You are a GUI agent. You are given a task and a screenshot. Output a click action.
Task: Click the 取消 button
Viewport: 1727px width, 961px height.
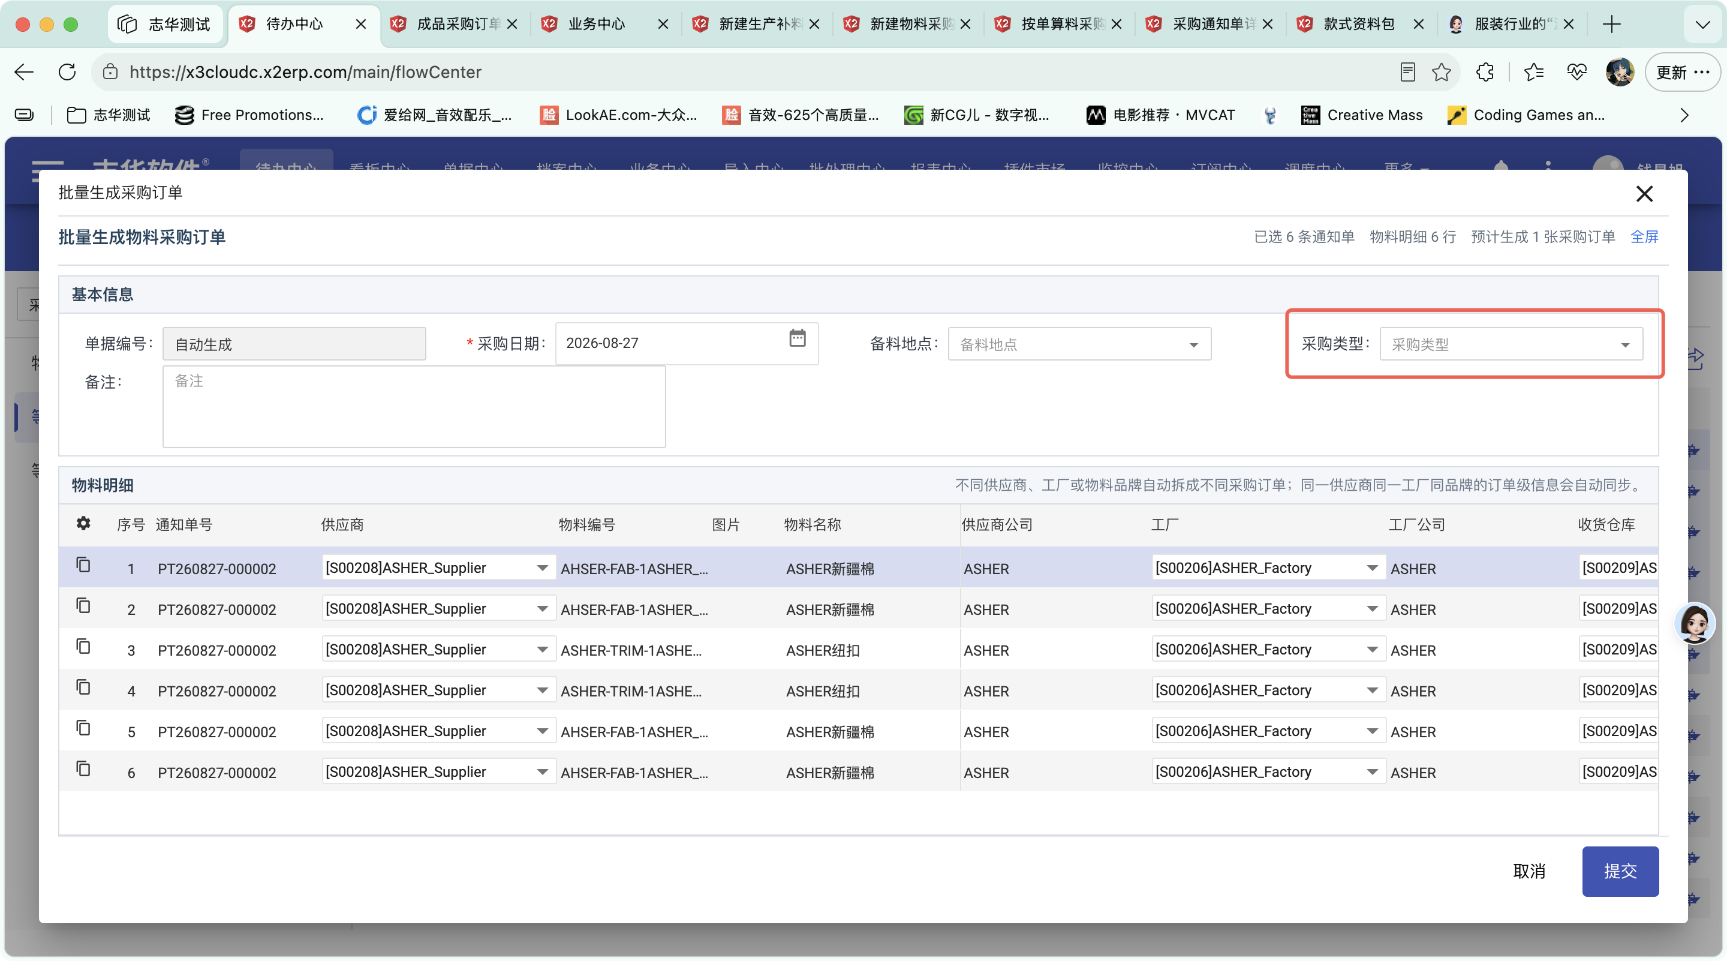point(1529,870)
